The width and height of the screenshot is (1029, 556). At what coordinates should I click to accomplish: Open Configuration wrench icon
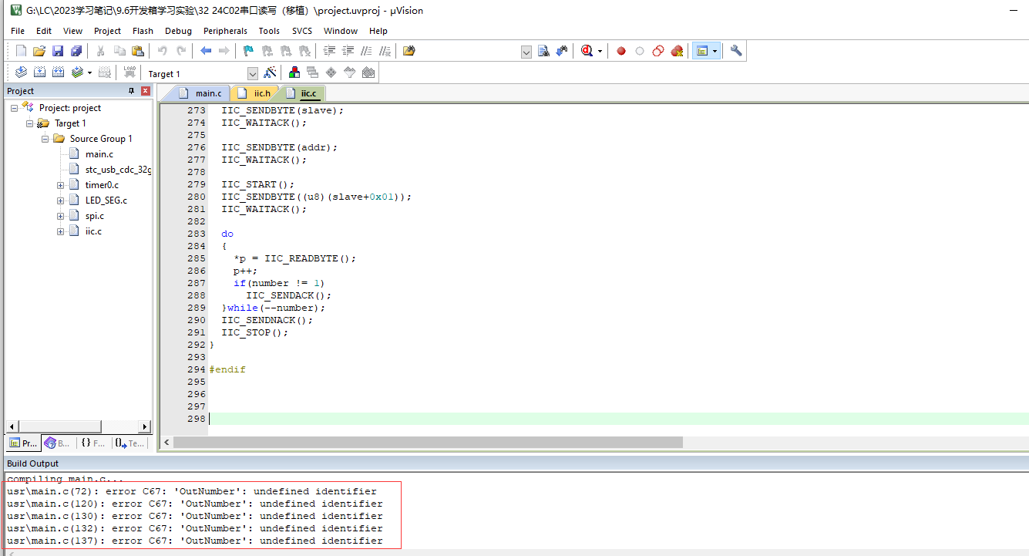(x=736, y=51)
